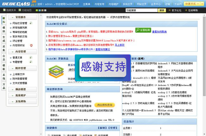Open 内容发布 in the top navigation
The width and height of the screenshot is (206, 136).
(x=100, y=4)
